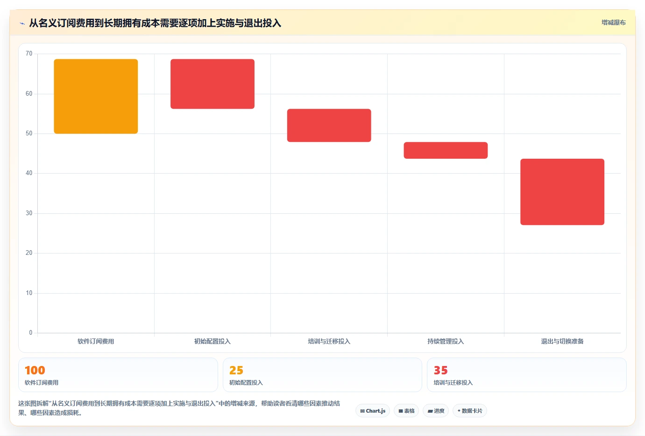Click the Chart.js tag pill
Screen dimensions: 645x436
click(373, 411)
